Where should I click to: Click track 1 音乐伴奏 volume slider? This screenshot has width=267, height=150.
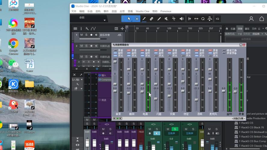click(93, 39)
